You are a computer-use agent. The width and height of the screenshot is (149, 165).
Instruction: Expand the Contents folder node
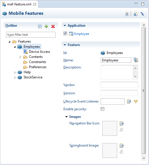point(20,57)
